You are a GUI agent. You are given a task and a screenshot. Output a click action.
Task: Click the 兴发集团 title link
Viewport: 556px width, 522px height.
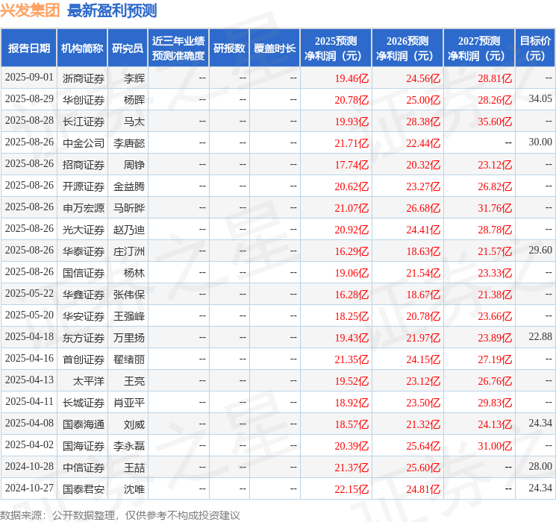point(31,10)
